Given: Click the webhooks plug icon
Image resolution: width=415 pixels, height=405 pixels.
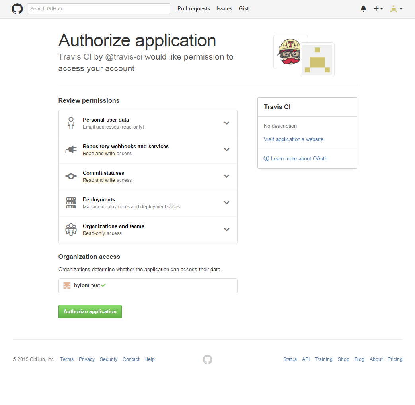Looking at the screenshot, I should tap(71, 150).
